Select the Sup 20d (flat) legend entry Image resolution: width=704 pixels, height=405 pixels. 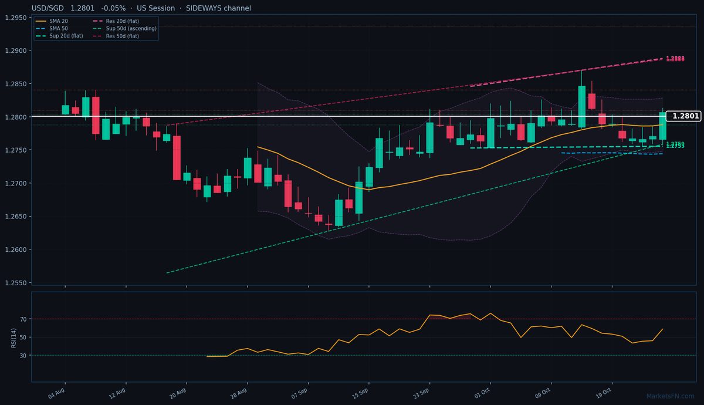(59, 36)
